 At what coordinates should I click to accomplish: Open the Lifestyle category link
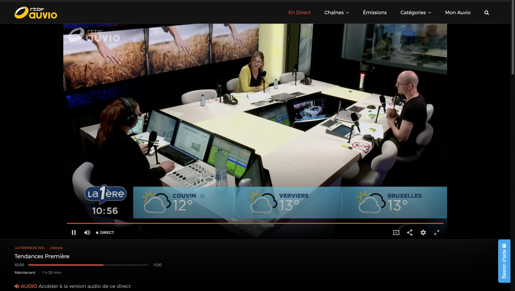click(x=56, y=248)
